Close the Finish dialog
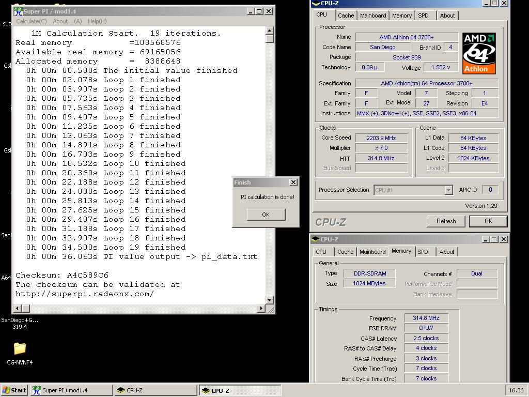 coord(293,182)
